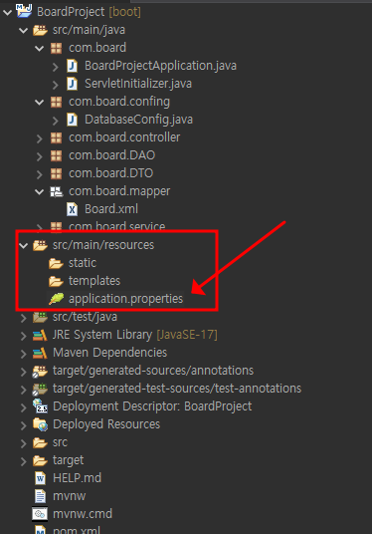Click the src/main/resources folder icon

pyautogui.click(x=40, y=245)
